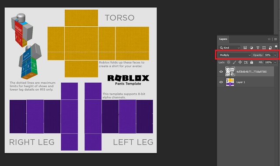Open the Multiply blend mode dropdown
The width and height of the screenshot is (280, 166).
click(x=235, y=55)
